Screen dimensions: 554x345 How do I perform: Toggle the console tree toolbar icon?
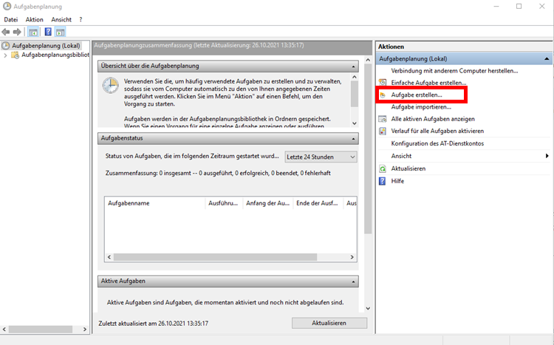click(x=33, y=32)
